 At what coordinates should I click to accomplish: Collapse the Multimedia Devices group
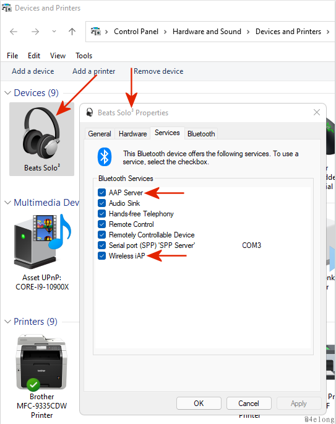pos(8,203)
